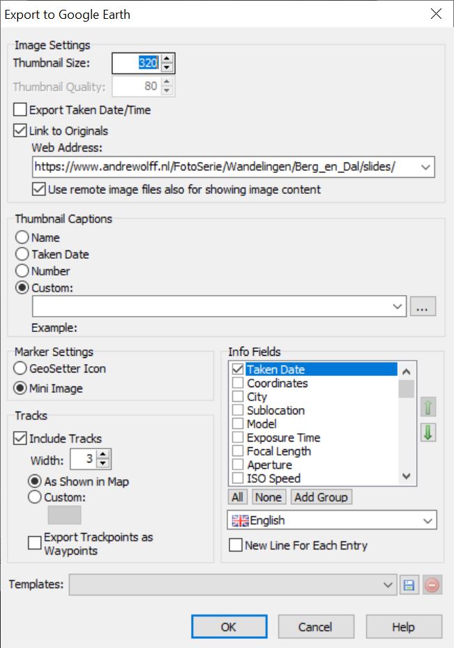The width and height of the screenshot is (454, 648).
Task: Click the custom track color swatch
Action: tap(64, 515)
